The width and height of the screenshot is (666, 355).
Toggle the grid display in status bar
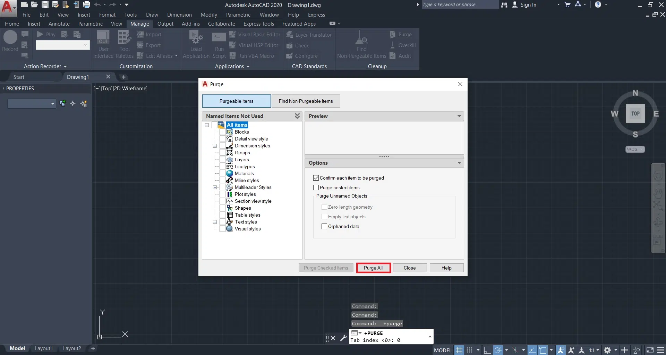[459, 350]
